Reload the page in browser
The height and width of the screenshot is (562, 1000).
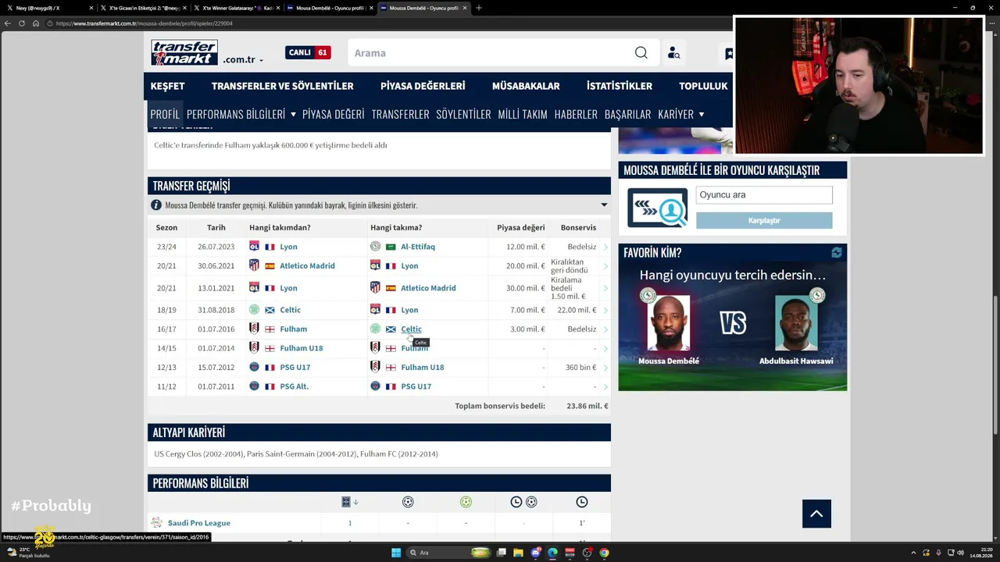22,23
